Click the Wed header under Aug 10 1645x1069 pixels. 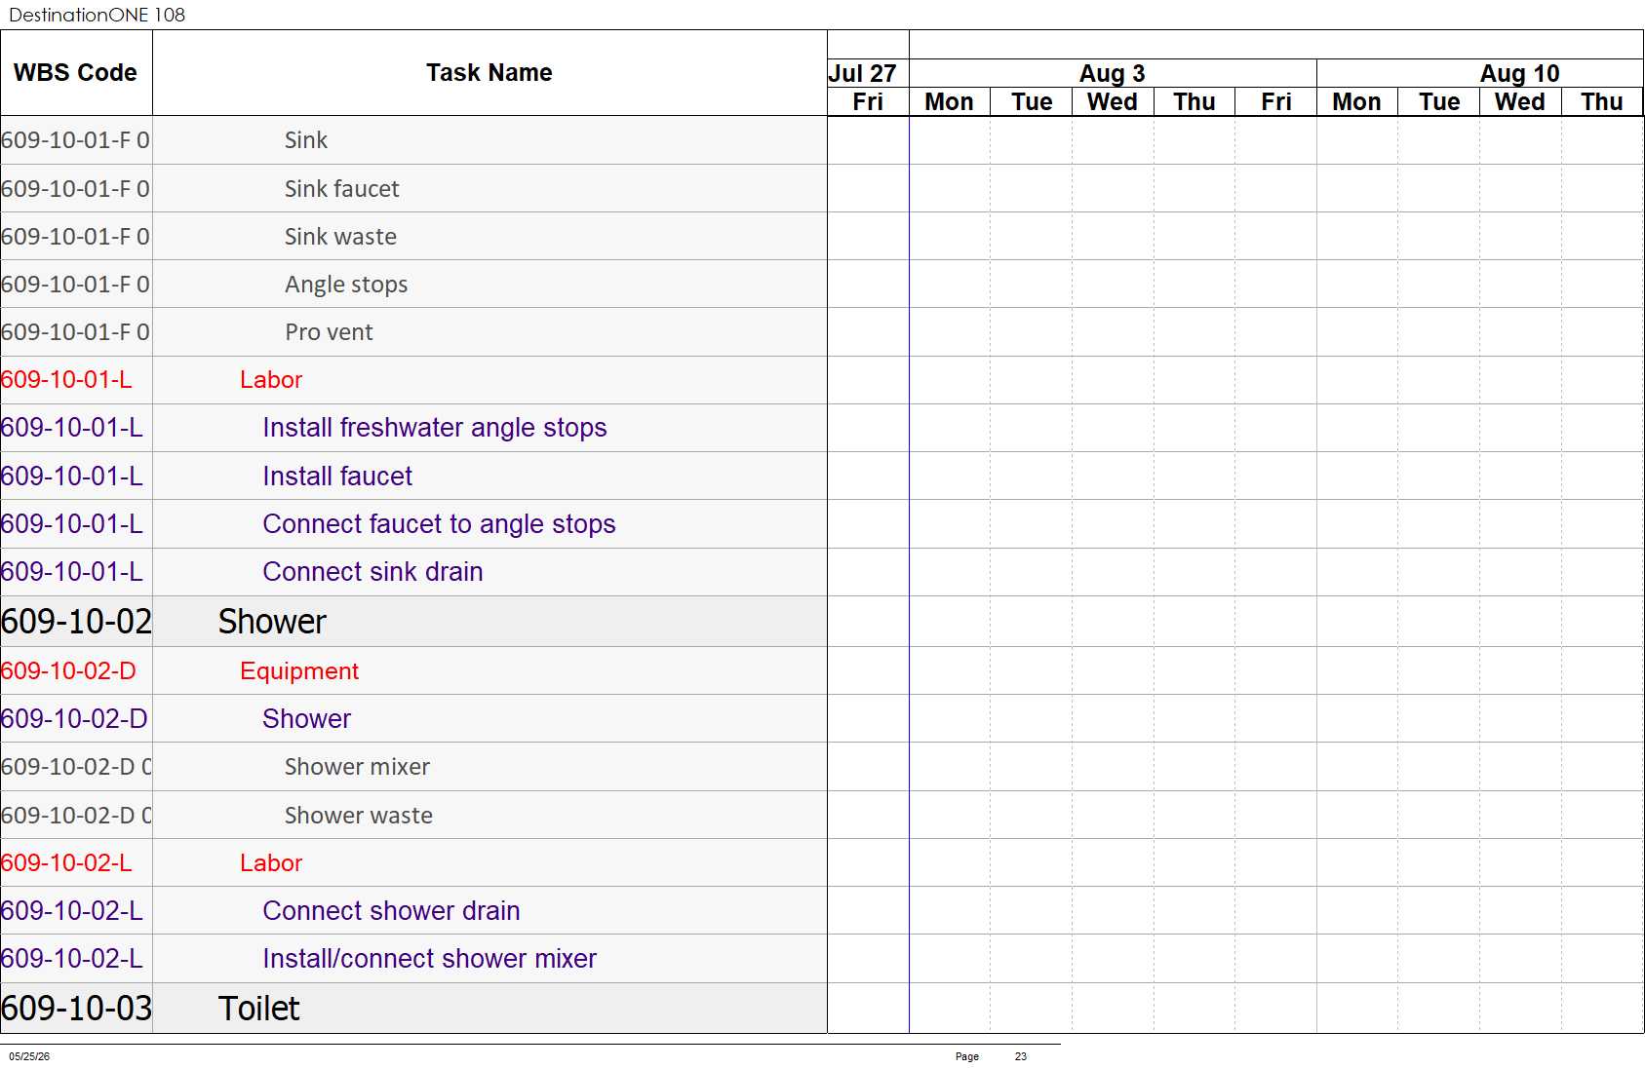pos(1520,102)
